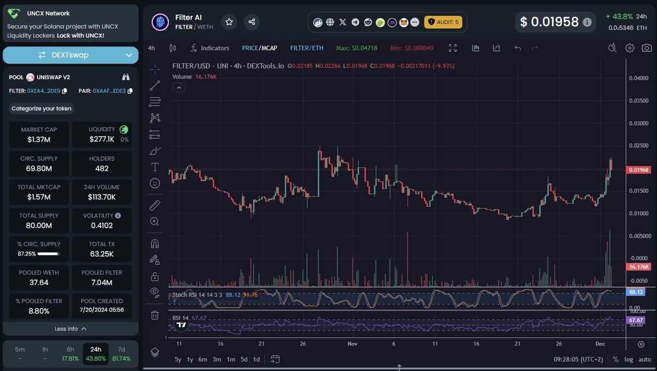Open chart settings gear

click(630, 48)
